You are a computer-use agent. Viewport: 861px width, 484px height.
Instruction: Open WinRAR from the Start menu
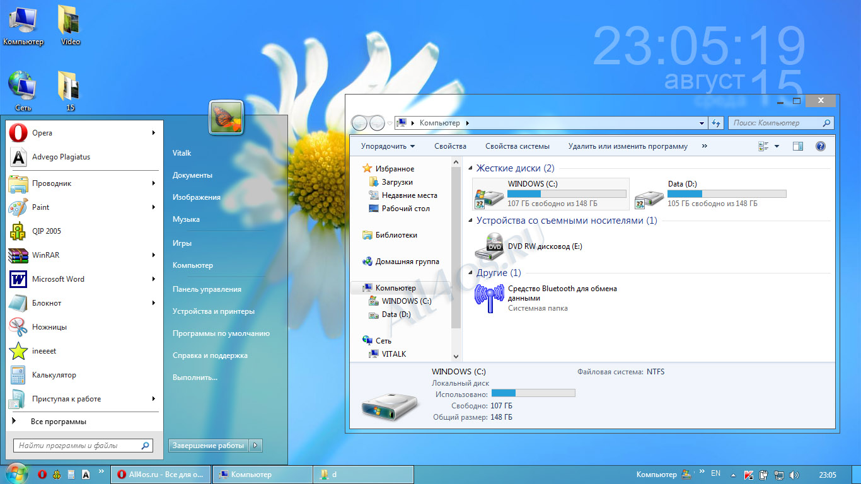pos(84,255)
